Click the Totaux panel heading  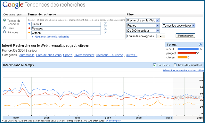172,45
